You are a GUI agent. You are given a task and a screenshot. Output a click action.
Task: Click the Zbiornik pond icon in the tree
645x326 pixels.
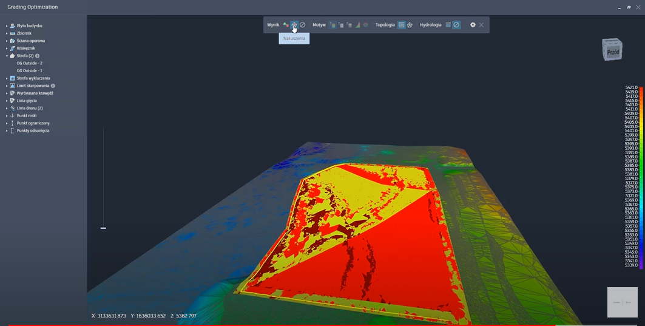(12, 33)
